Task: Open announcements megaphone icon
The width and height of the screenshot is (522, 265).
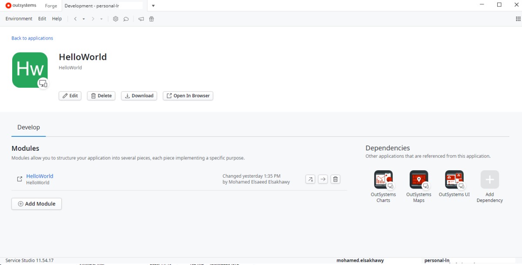Action: pyautogui.click(x=141, y=19)
